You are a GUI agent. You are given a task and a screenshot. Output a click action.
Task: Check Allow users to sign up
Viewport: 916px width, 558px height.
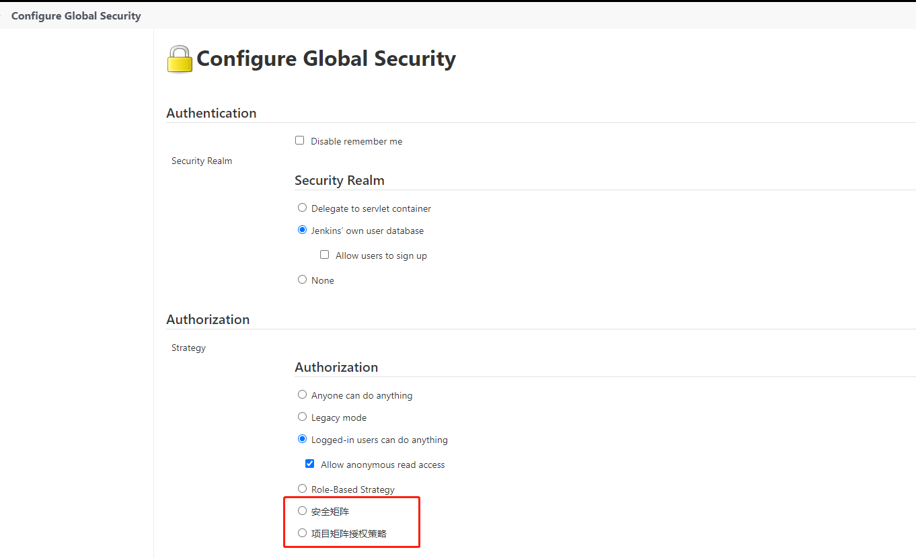[x=324, y=254]
